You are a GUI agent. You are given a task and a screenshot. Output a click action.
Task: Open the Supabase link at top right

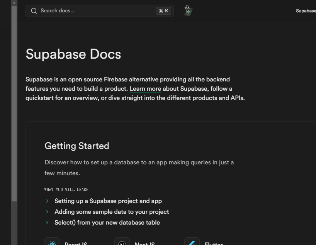pyautogui.click(x=306, y=11)
